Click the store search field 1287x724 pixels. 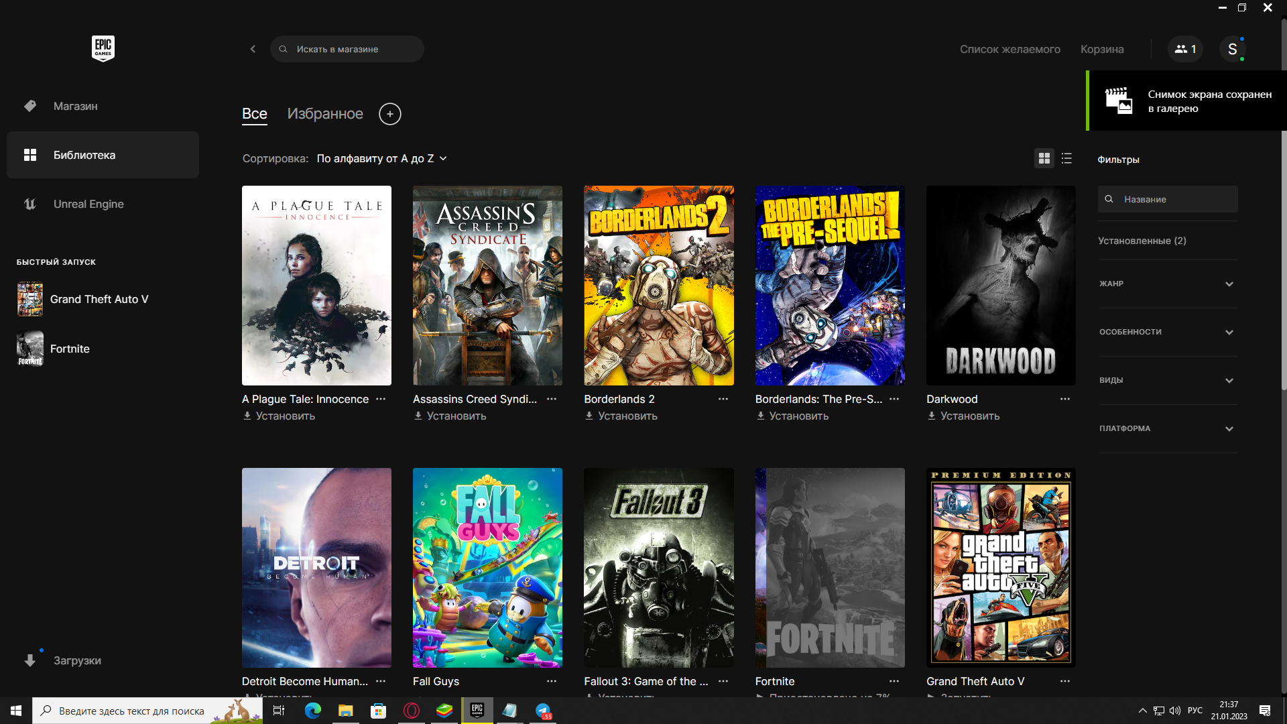(x=347, y=49)
